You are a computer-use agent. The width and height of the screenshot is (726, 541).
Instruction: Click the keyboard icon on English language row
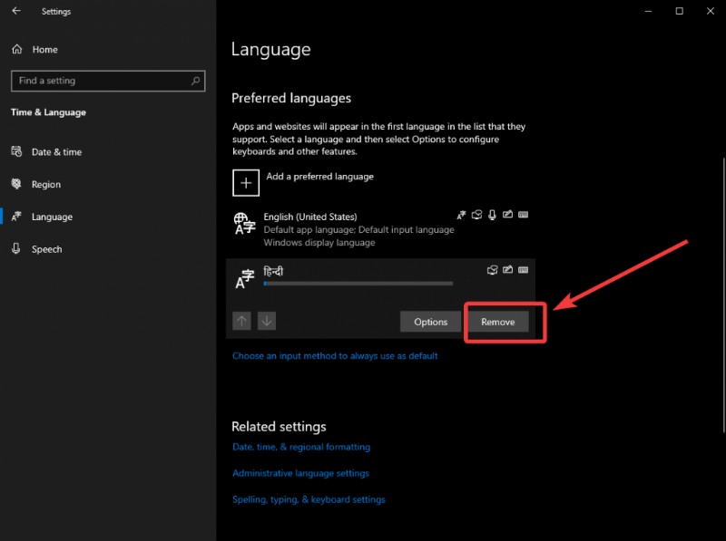tap(525, 215)
